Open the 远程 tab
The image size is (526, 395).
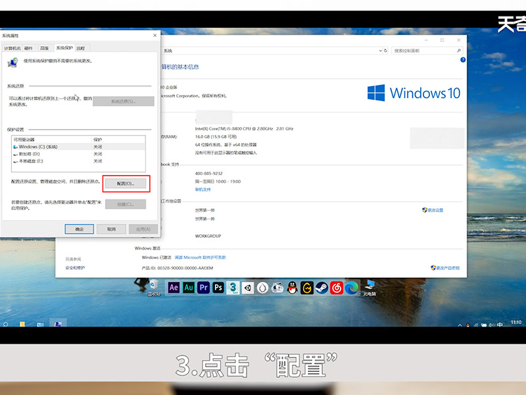(x=80, y=48)
